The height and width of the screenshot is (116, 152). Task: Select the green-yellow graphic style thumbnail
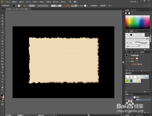point(127,81)
